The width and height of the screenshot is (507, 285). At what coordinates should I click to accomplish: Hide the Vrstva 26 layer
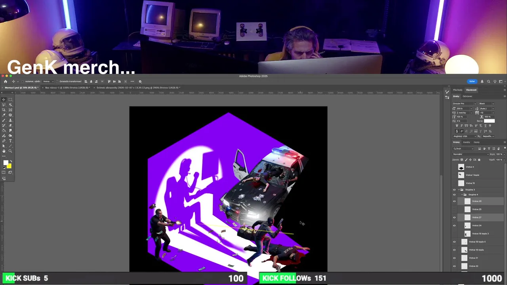(x=454, y=201)
